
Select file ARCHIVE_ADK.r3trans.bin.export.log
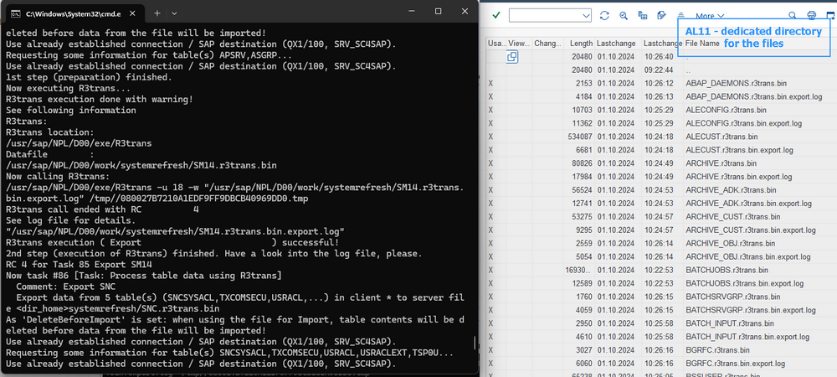point(748,204)
